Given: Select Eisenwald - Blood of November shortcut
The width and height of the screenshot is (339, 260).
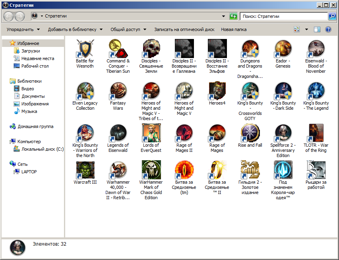Looking at the screenshot, I should click(x=316, y=56).
